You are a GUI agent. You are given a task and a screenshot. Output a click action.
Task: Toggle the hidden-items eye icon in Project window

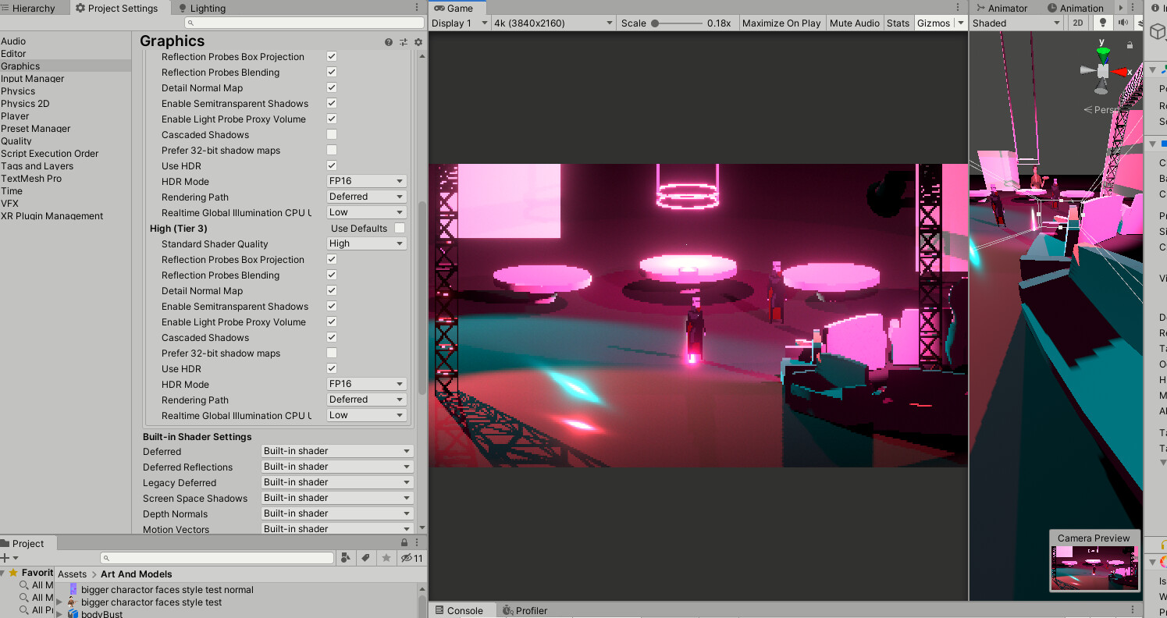[x=406, y=558]
